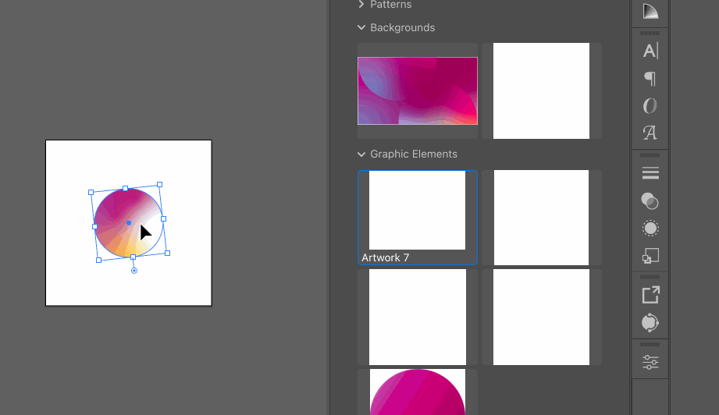
Task: Select the magenta gradient background thumbnail
Action: 418,90
